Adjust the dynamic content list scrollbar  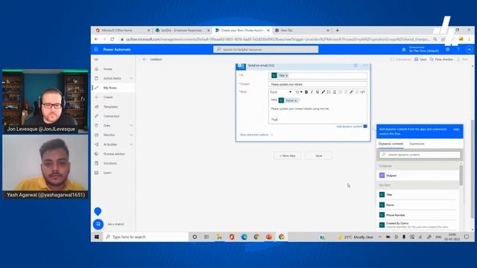point(461,175)
